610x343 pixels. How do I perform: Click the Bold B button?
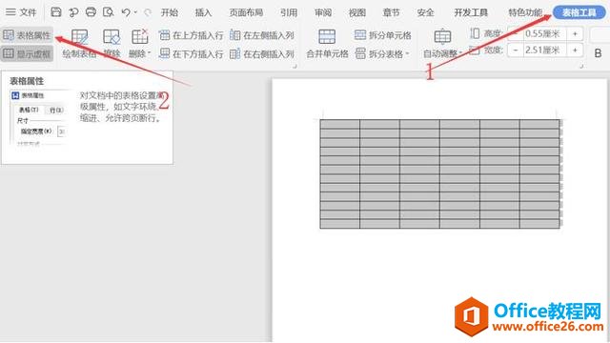click(x=599, y=53)
